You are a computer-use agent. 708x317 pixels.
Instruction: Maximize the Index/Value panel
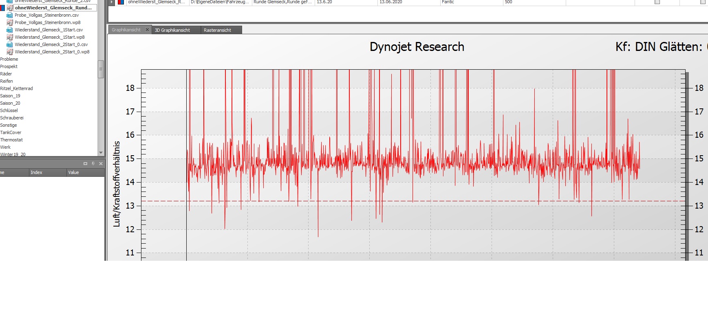[85, 163]
